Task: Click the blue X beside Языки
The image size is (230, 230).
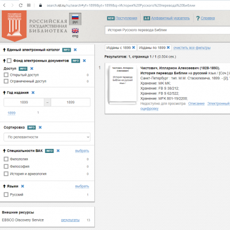Action: pyautogui.click(x=22, y=186)
